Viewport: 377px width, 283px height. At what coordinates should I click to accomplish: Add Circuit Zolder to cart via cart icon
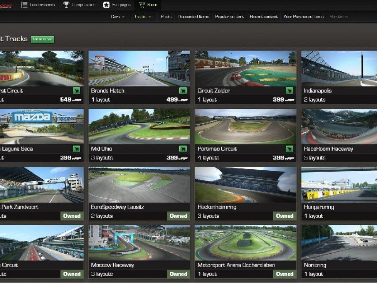point(289,91)
